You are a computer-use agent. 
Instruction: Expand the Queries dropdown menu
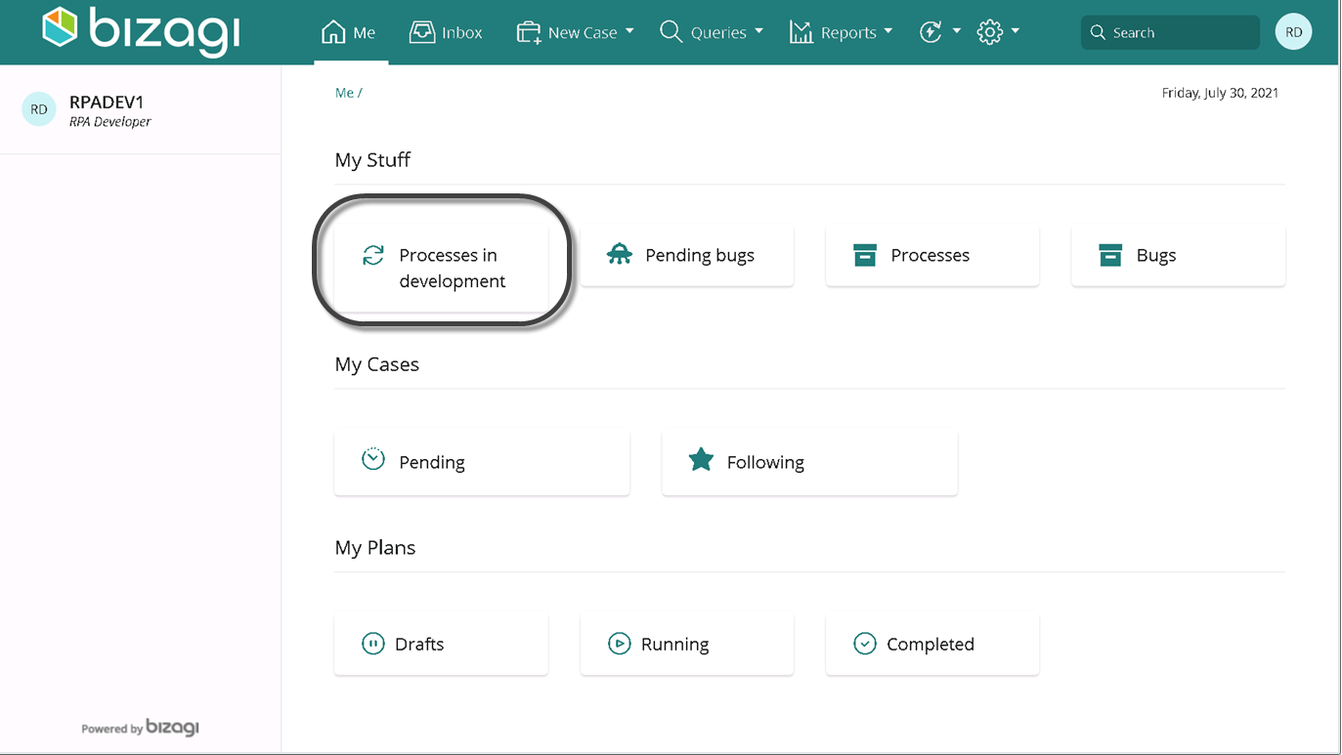click(x=712, y=32)
